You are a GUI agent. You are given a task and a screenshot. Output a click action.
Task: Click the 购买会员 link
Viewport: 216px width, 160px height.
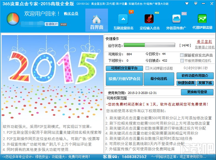tap(71, 14)
